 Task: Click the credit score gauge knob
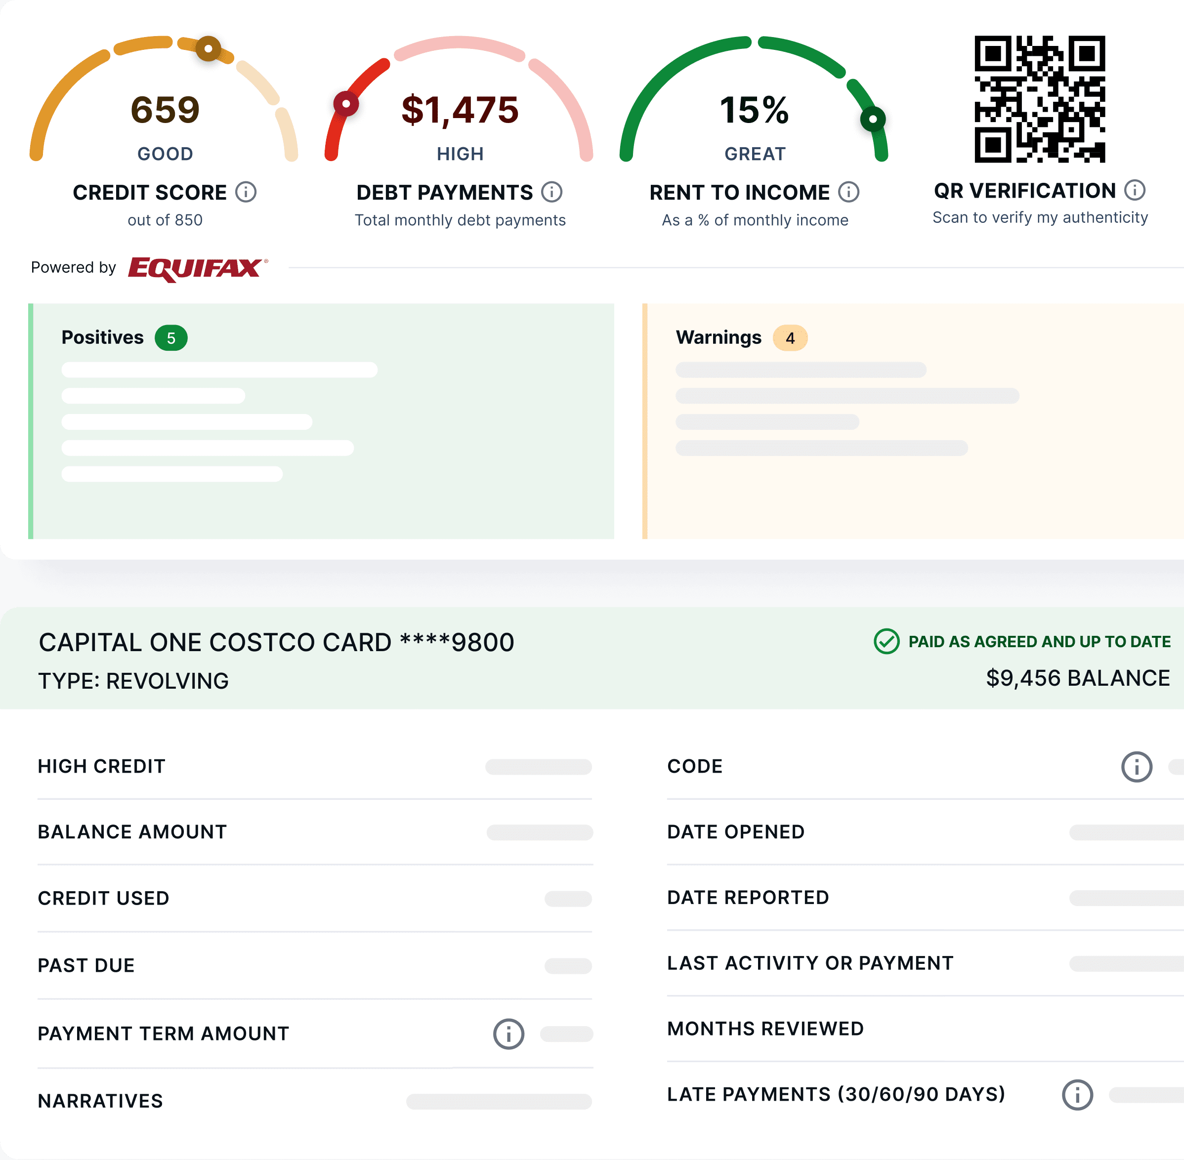[x=209, y=48]
